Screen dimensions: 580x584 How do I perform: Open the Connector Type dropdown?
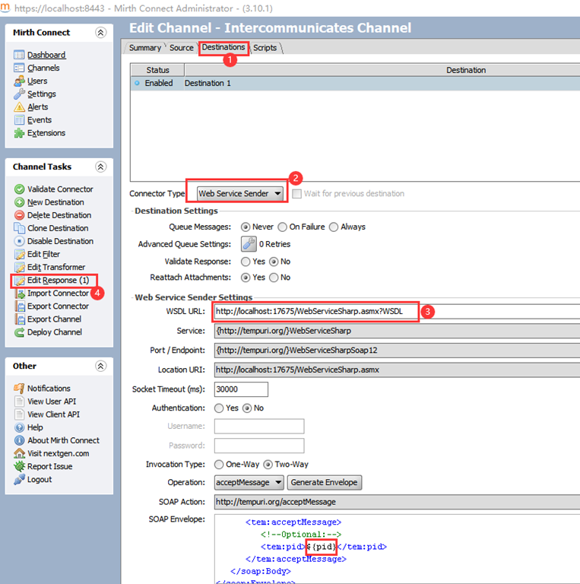[x=239, y=193]
